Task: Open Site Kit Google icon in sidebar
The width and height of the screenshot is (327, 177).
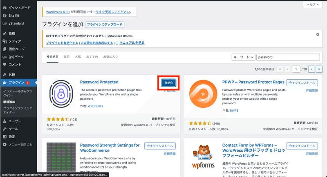Action: point(4,16)
